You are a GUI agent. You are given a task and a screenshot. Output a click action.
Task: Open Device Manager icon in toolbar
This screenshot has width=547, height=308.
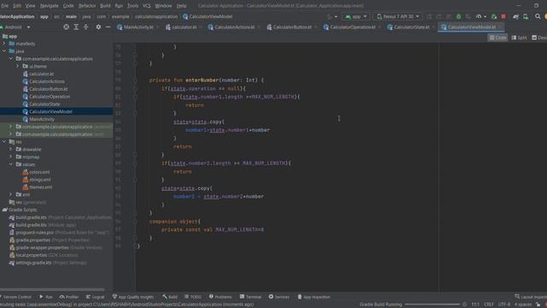click(526, 16)
